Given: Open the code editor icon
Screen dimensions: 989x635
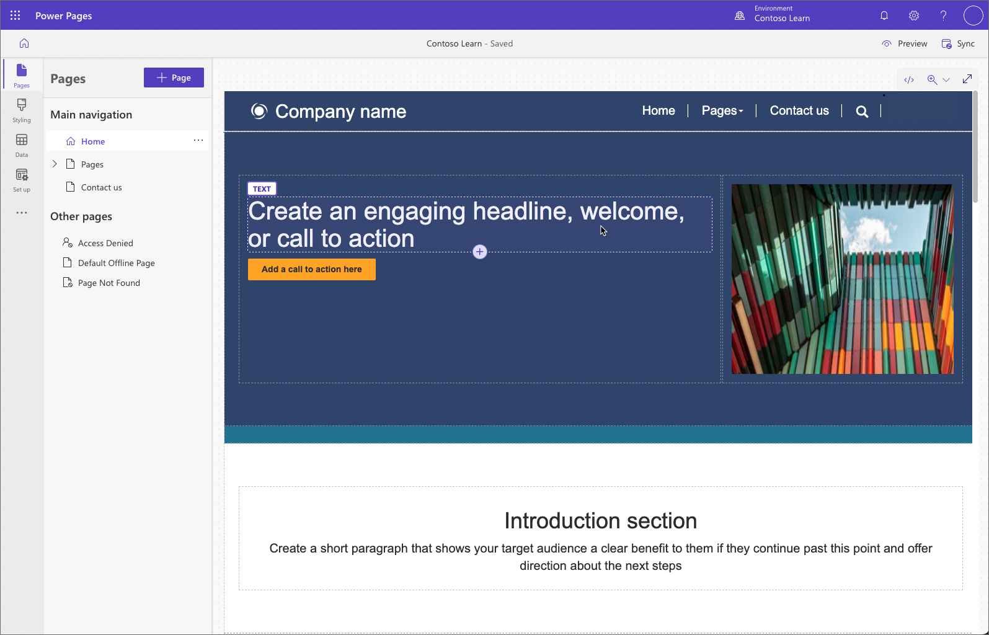Looking at the screenshot, I should click(909, 79).
